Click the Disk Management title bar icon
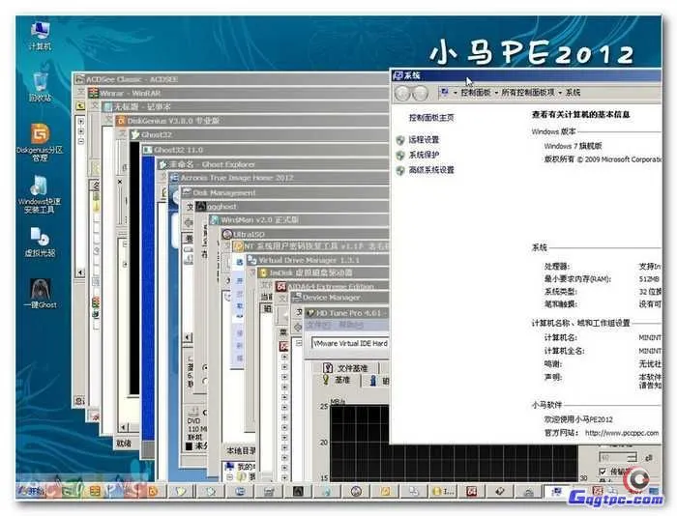The image size is (677, 516). pos(187,192)
